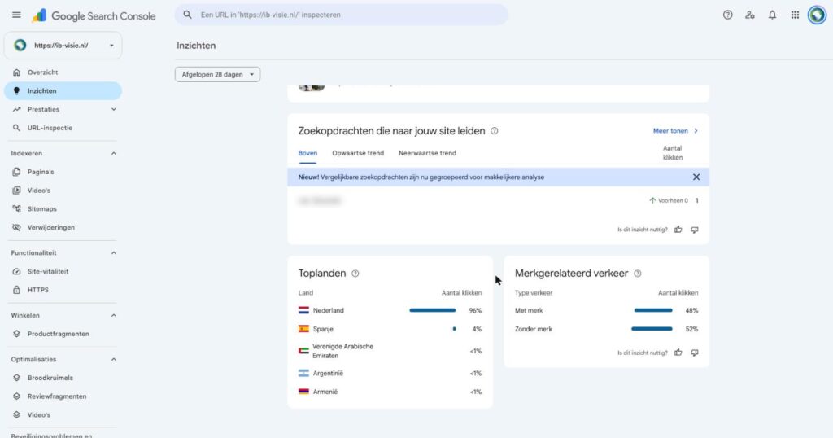Image resolution: width=833 pixels, height=438 pixels.
Task: Switch to Neerwaartse trend tab
Action: pos(427,153)
